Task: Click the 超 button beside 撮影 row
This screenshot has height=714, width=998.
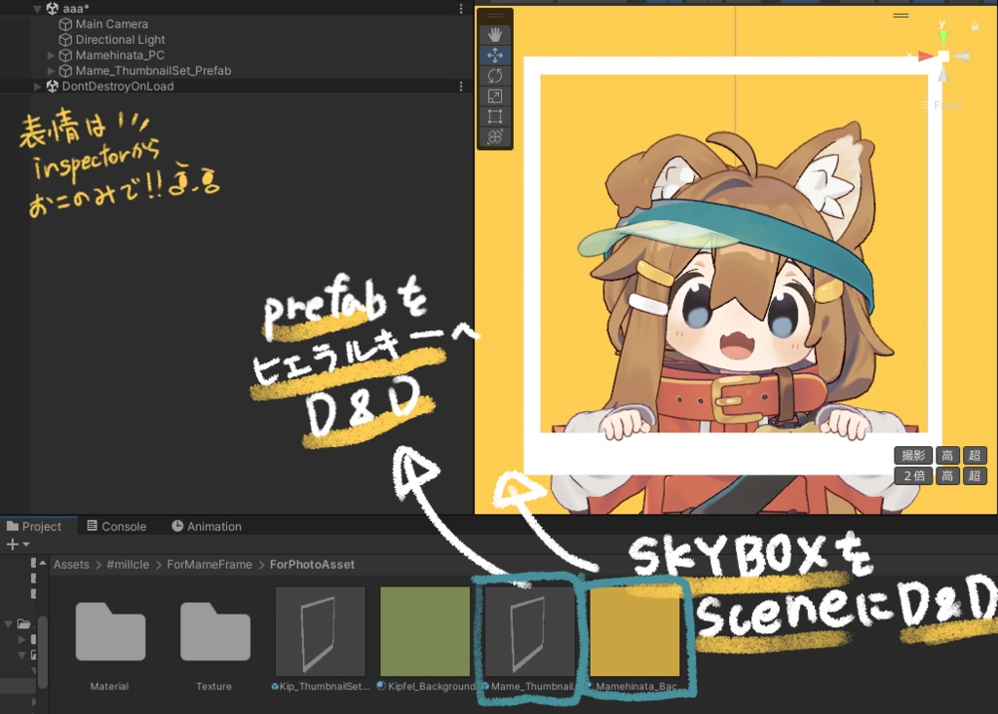Action: pos(975,455)
